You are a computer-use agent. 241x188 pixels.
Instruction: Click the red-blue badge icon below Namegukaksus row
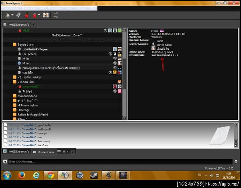(120, 73)
